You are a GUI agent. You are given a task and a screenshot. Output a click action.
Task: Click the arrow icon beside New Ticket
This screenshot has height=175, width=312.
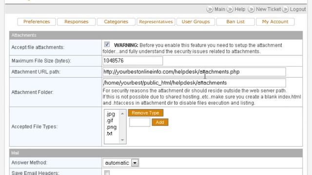tap(252, 9)
